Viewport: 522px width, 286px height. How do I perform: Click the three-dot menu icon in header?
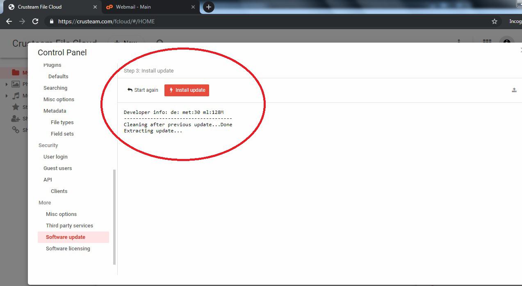tap(459, 41)
